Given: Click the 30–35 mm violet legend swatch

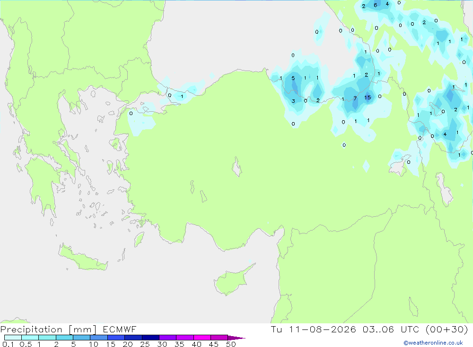Looking at the screenshot, I should coord(168,338).
